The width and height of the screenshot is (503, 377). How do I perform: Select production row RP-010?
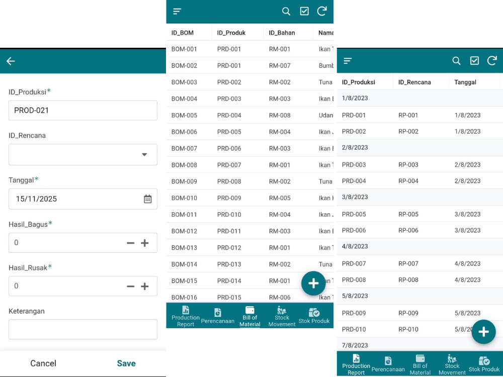(420, 329)
